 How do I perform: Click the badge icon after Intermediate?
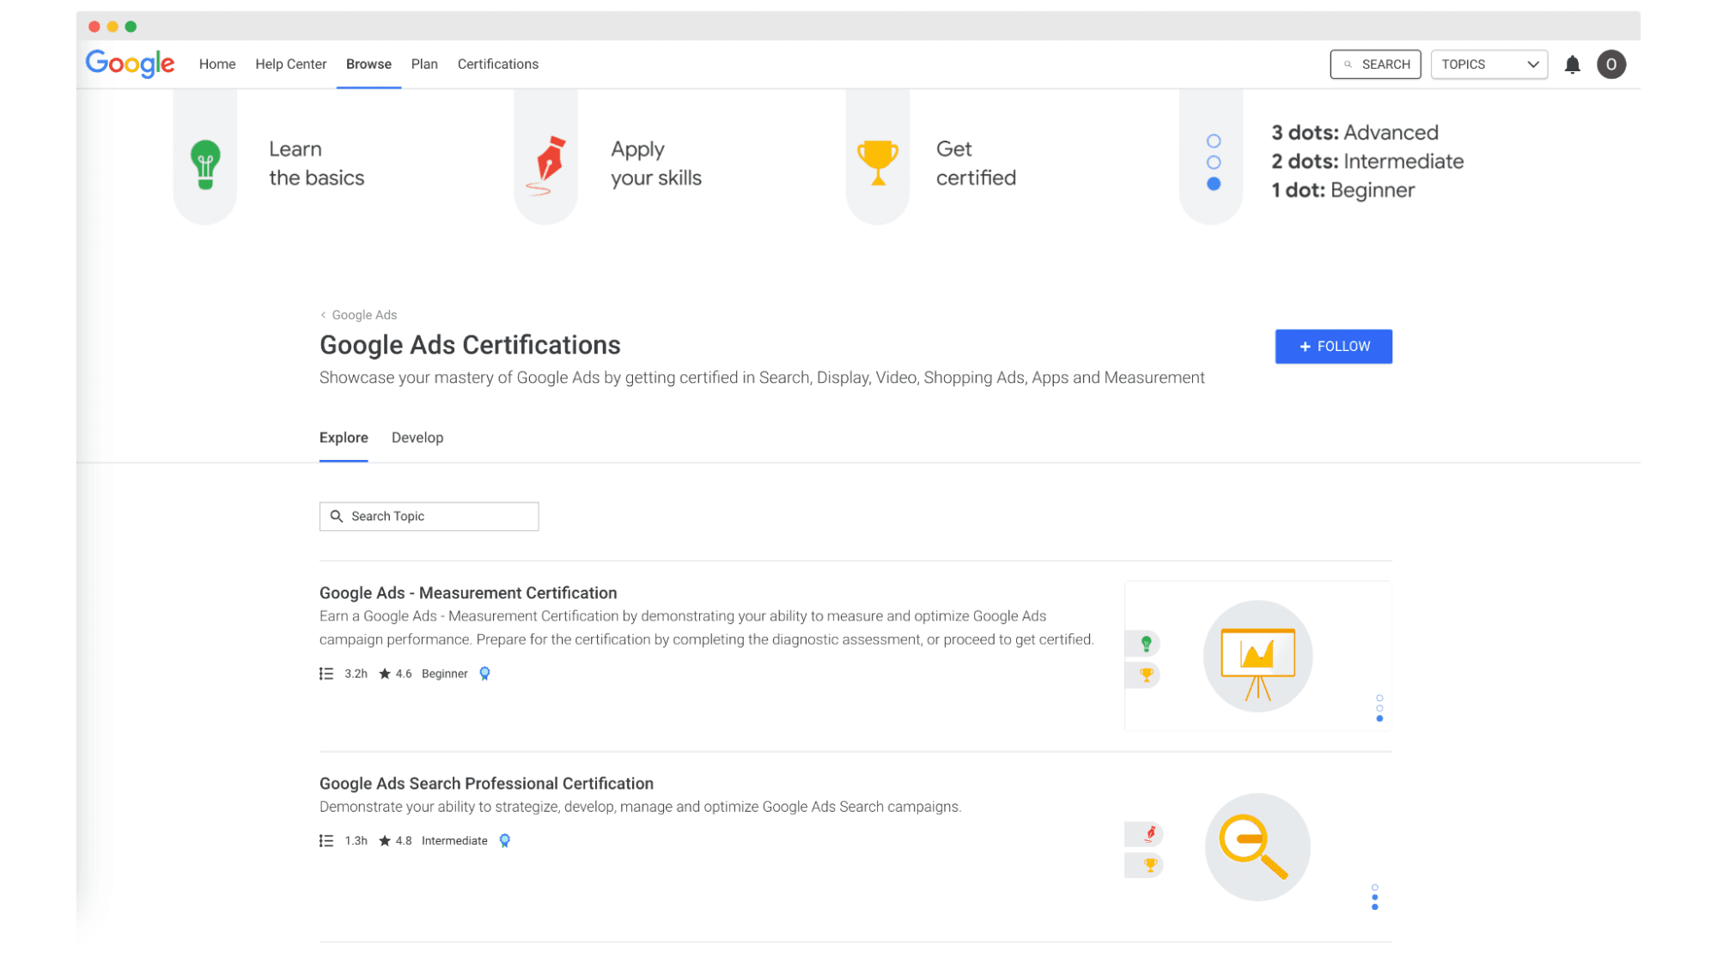click(x=505, y=840)
